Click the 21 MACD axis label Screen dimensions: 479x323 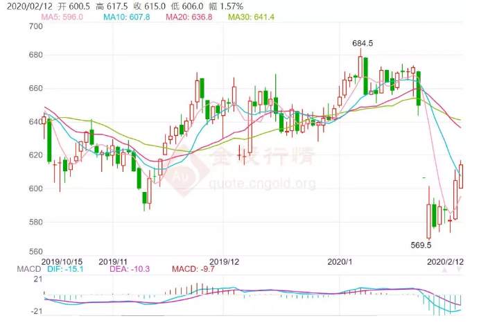[38, 279]
